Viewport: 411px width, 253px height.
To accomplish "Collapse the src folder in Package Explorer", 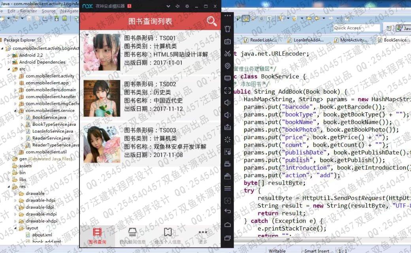I will (x=9, y=69).
